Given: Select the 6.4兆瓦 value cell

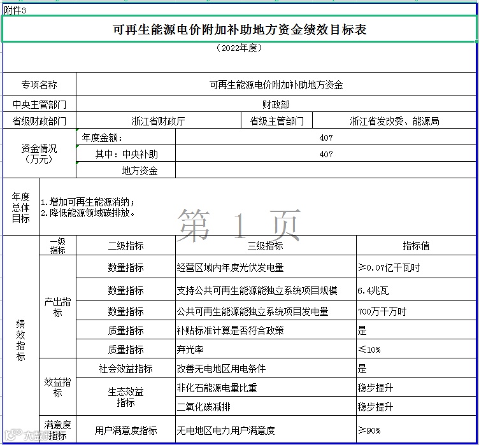Looking at the screenshot, I should (x=416, y=290).
